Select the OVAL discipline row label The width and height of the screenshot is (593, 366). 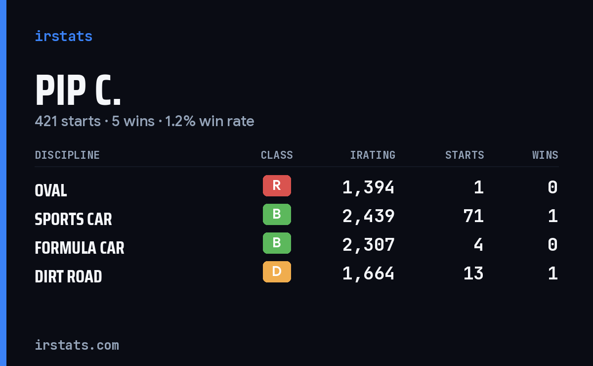(x=51, y=190)
